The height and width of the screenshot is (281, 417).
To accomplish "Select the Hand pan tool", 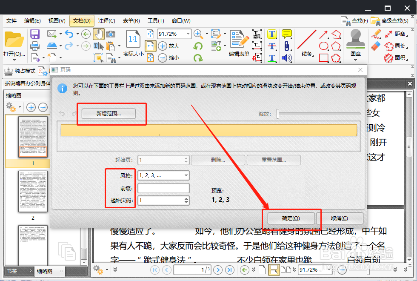I will point(99,34).
